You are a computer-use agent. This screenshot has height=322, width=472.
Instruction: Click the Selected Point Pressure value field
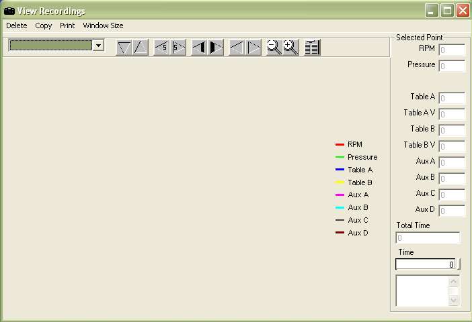pyautogui.click(x=452, y=66)
